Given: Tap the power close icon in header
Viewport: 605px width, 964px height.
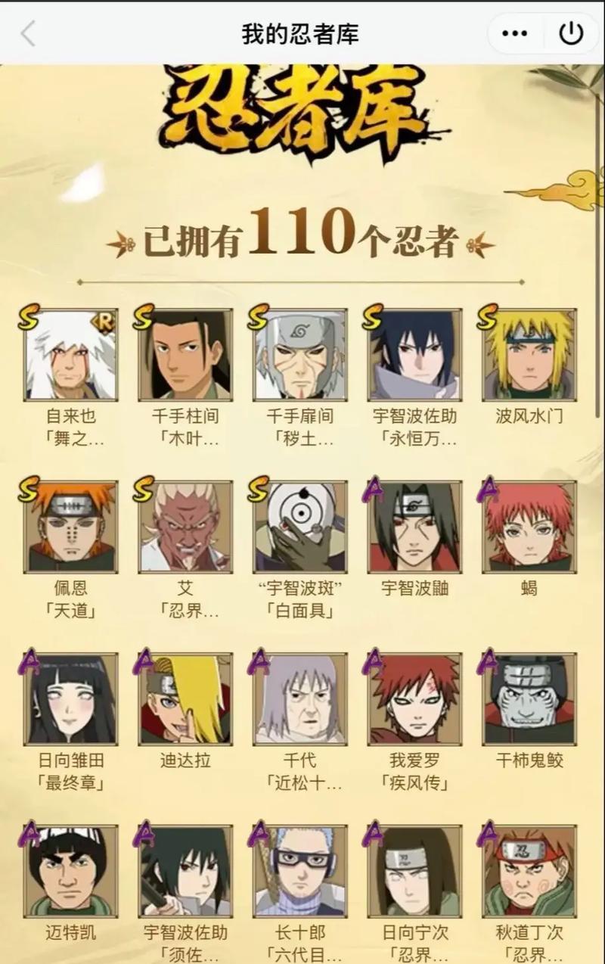Looking at the screenshot, I should [570, 33].
